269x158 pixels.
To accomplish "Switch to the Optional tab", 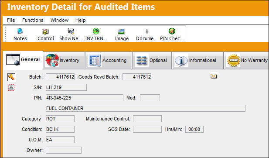I will 152,60.
